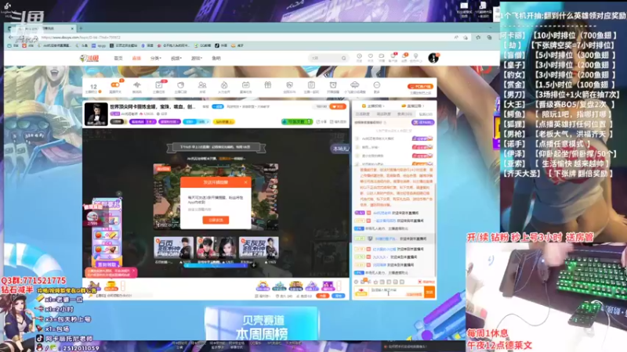Open the gift box icon in toolbar
This screenshot has width=627, height=352.
tap(267, 85)
